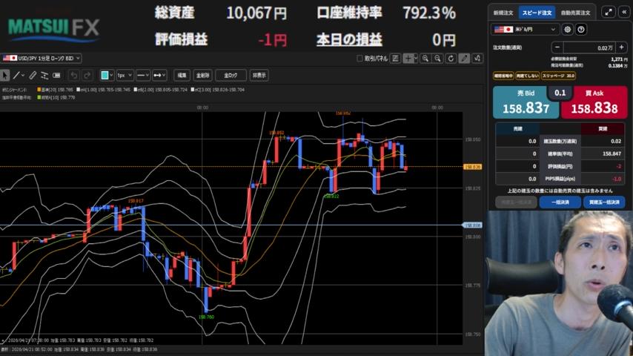Reload the chart with refresh icon
The height and width of the screenshot is (356, 633).
pyautogui.click(x=451, y=59)
